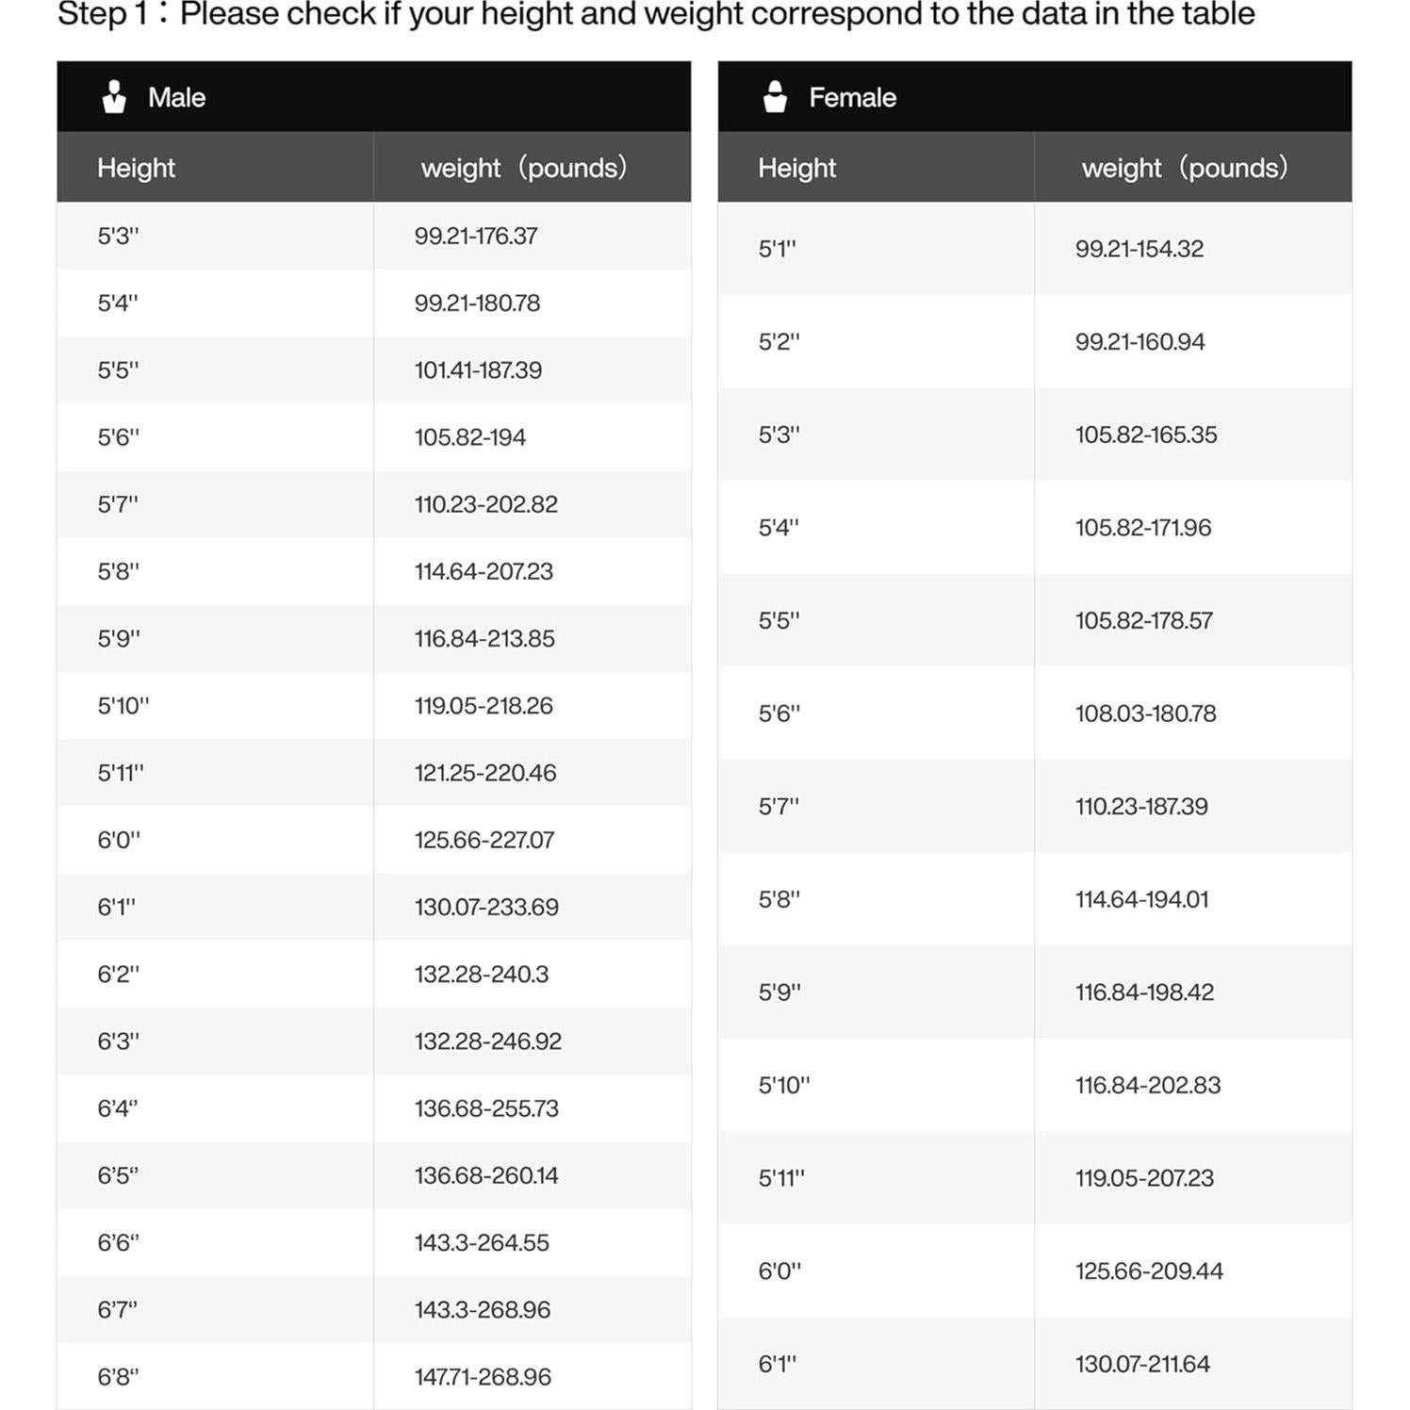Click the 99.21-160.94 weight value
1410x1410 pixels.
point(1139,342)
